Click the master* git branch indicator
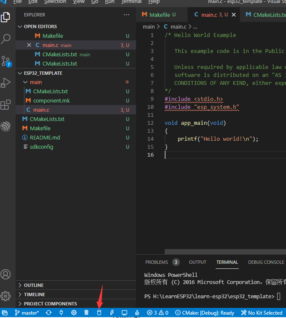The image size is (286, 318). (x=27, y=313)
